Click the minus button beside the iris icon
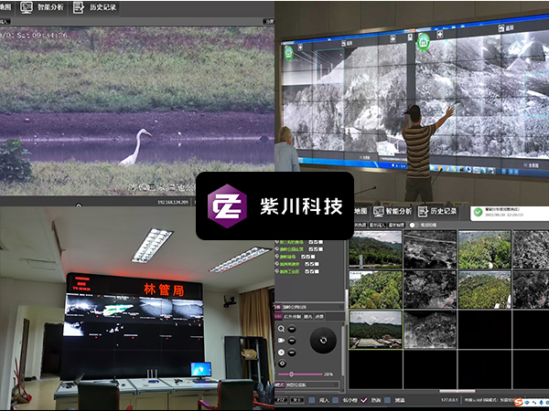 tap(292, 353)
